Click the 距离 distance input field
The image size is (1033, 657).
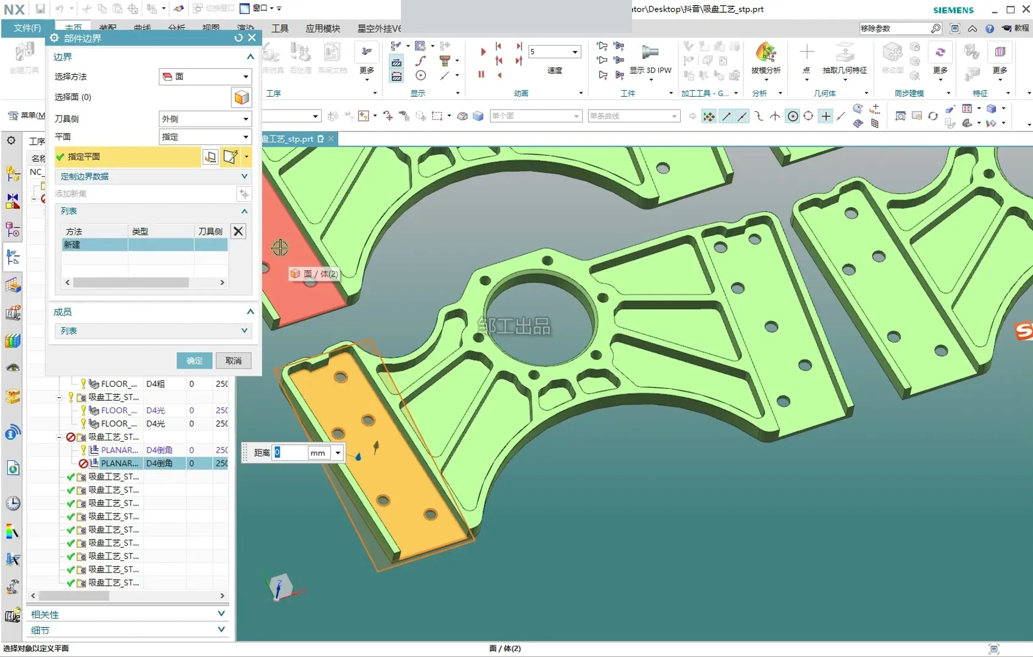289,453
